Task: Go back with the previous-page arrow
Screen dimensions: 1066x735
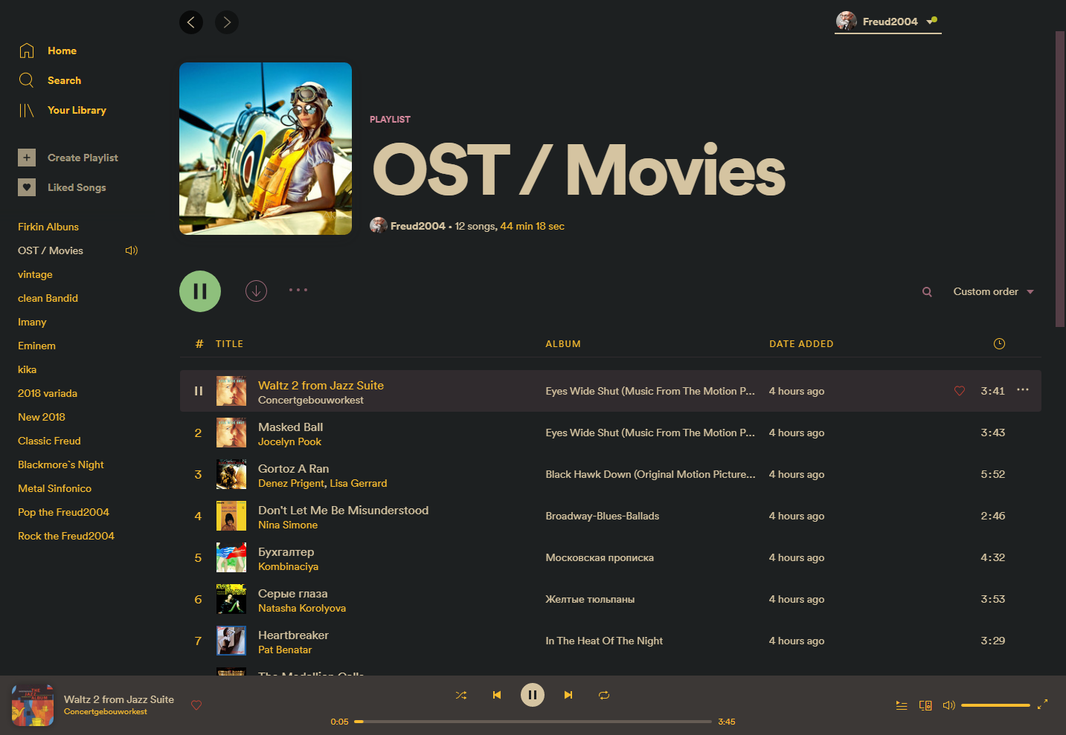Action: point(191,22)
